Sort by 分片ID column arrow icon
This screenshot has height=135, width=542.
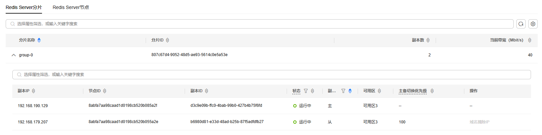(167, 40)
